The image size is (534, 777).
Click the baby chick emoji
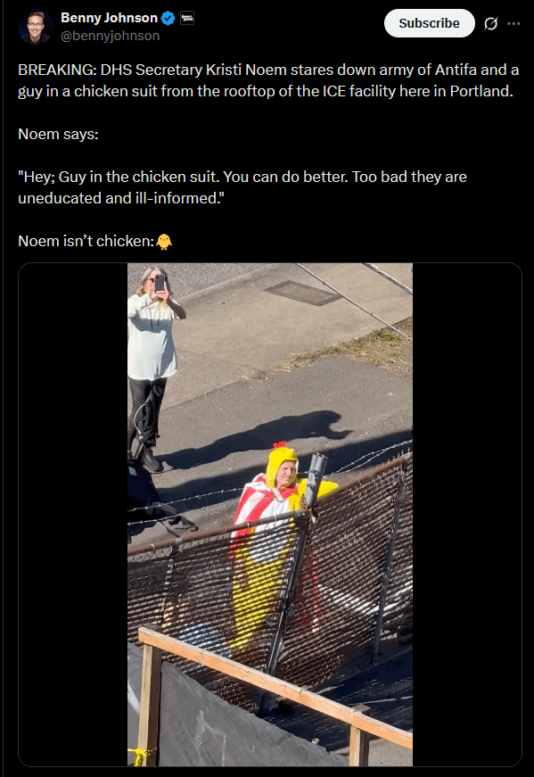(164, 242)
